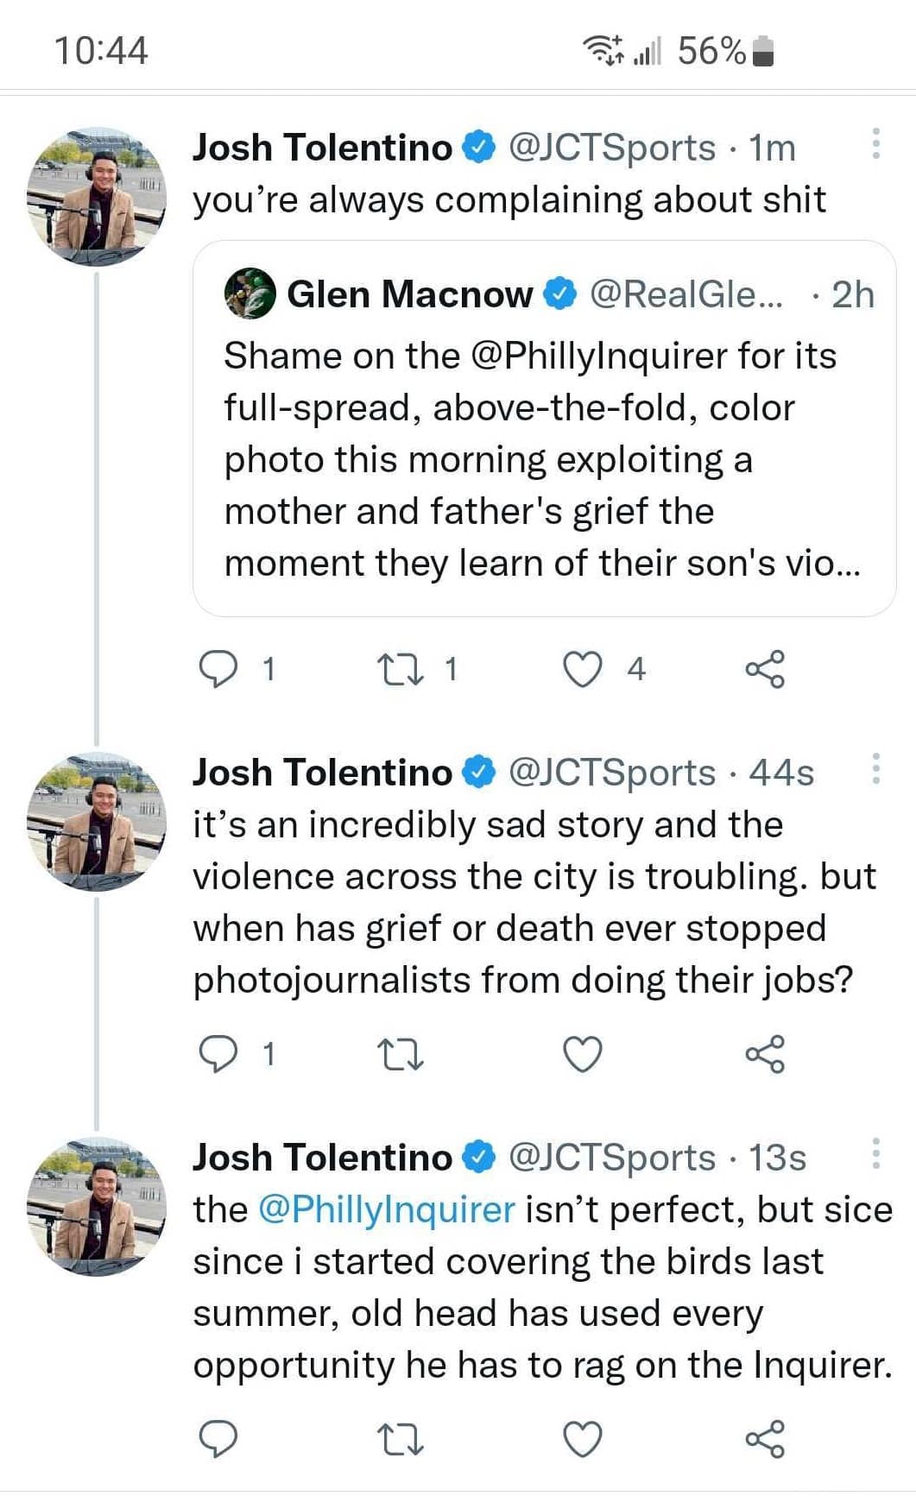
Task: Like the tweet with 4 likes
Action: 583,669
